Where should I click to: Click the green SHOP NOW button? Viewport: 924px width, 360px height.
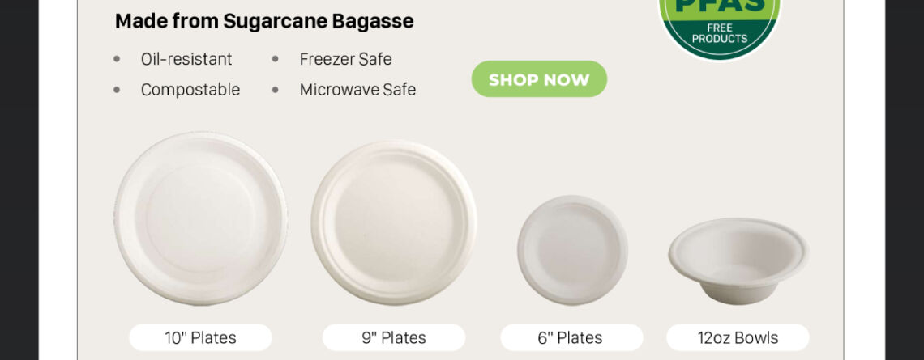(539, 79)
